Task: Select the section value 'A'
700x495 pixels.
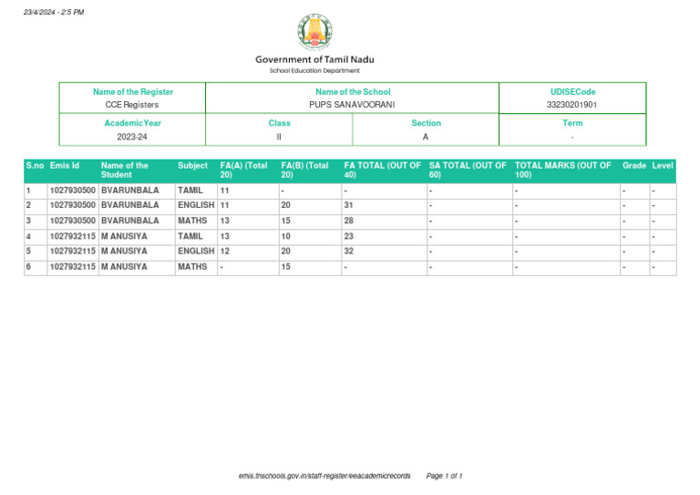Action: coord(426,137)
